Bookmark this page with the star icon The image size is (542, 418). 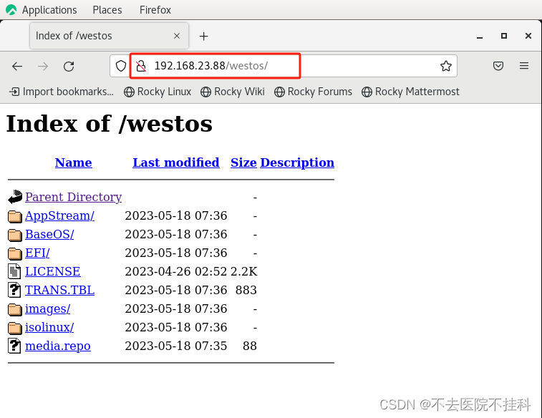[446, 66]
